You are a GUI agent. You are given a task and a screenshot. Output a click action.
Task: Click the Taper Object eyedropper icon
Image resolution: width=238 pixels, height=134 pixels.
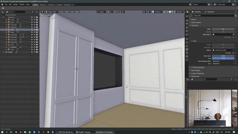[x=233, y=35]
